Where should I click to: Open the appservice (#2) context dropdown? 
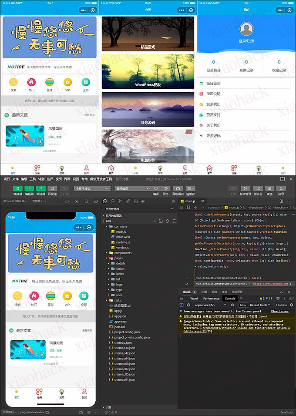(x=210, y=305)
